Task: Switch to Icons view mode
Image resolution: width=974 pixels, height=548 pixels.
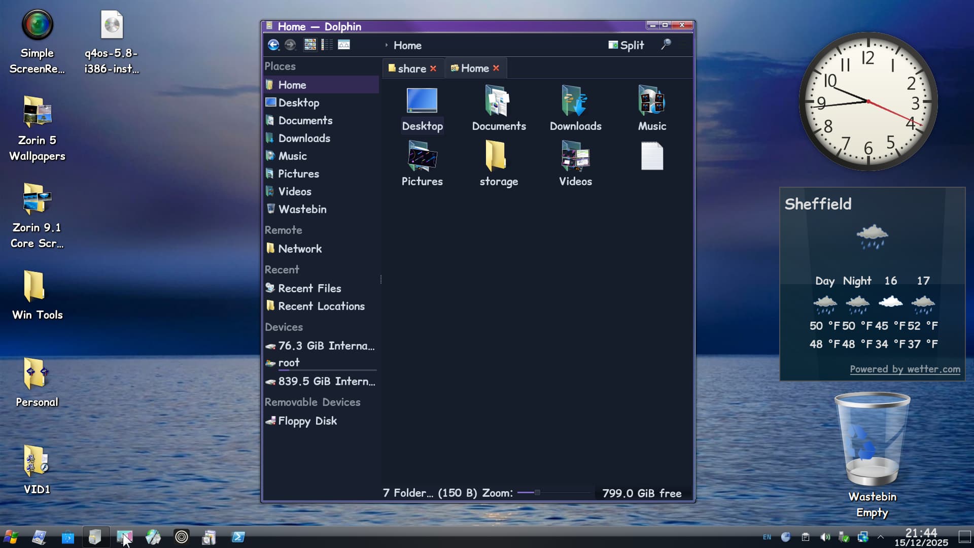Action: pyautogui.click(x=310, y=45)
